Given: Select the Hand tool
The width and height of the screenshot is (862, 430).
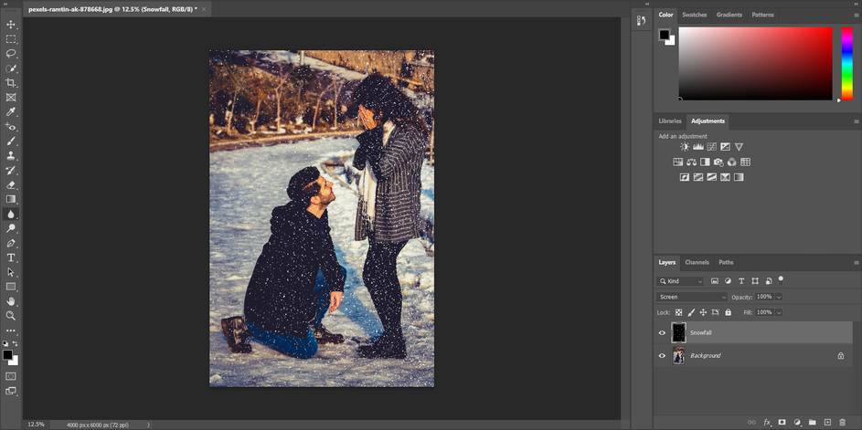Looking at the screenshot, I should (x=10, y=301).
